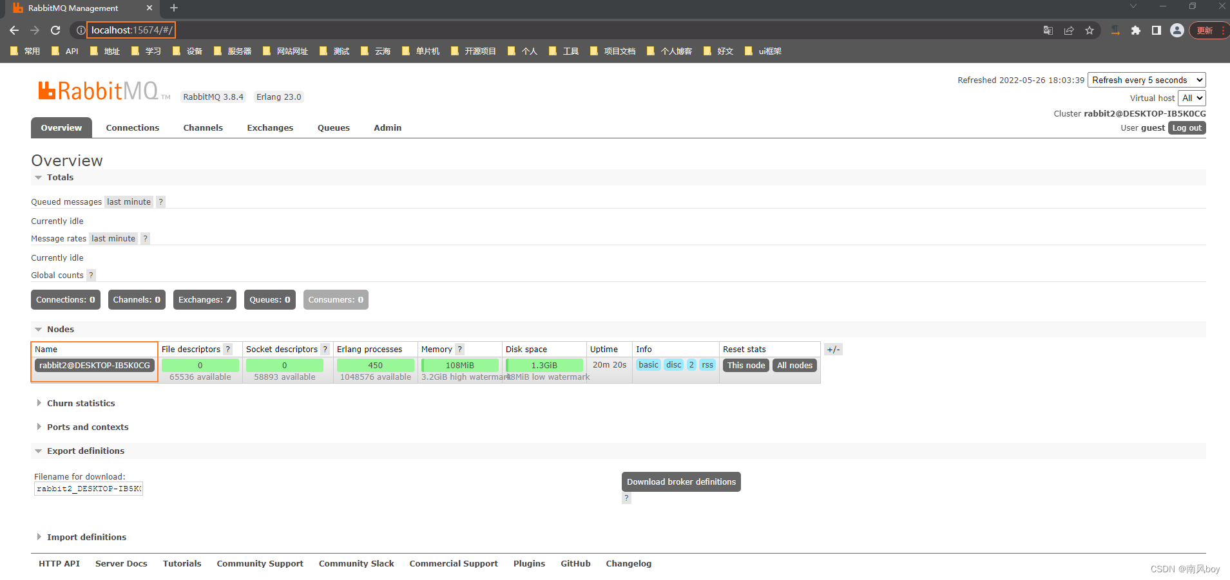The height and width of the screenshot is (580, 1230).
Task: Open the 单片机 bookmarks folder
Action: 421,51
